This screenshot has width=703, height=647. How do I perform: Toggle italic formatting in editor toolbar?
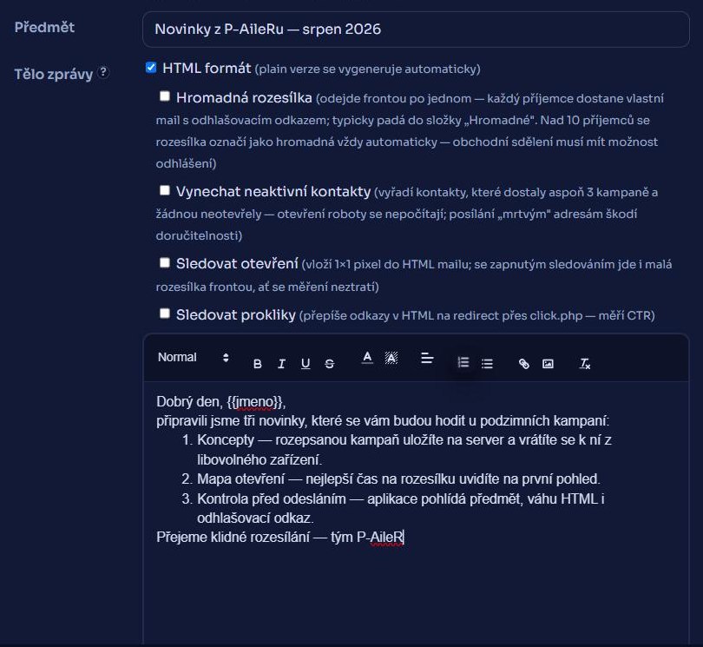click(x=281, y=363)
